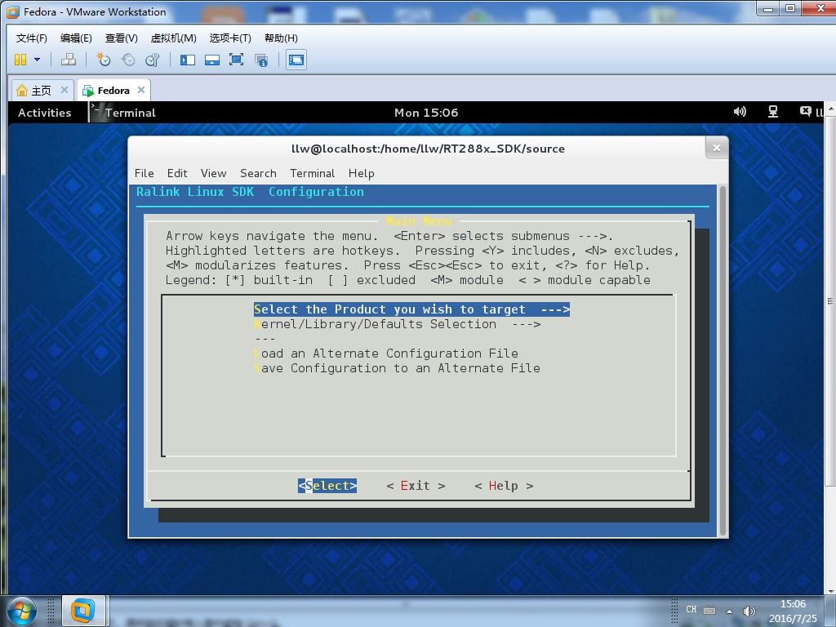The height and width of the screenshot is (627, 836).
Task: Click the Unity mode toolbar icon
Action: (261, 60)
